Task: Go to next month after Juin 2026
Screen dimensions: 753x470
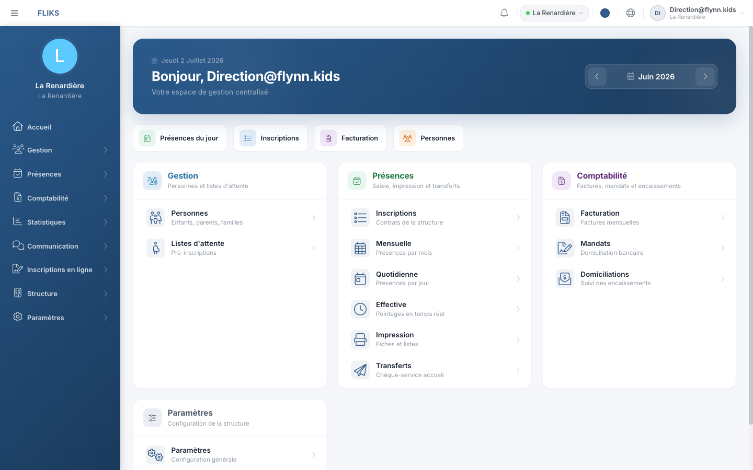Action: coord(705,76)
